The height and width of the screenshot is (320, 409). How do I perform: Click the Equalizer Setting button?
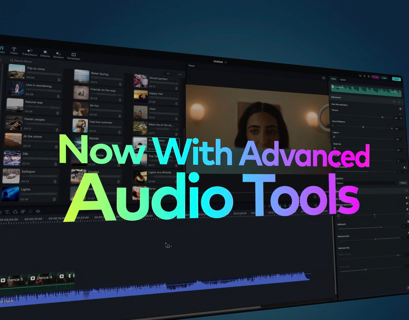(403, 183)
